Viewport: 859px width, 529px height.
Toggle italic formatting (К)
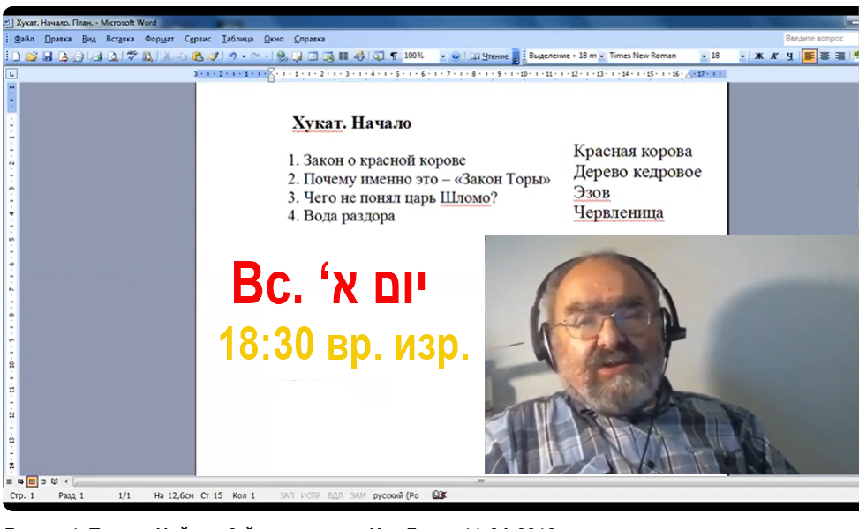coord(774,56)
